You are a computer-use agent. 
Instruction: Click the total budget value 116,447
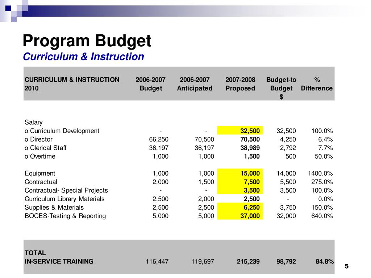click(157, 261)
